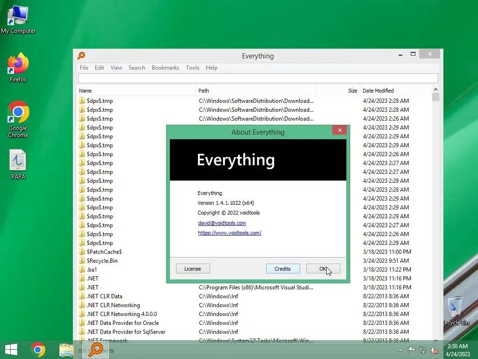The image size is (478, 359).
Task: Open the Help menu
Action: 211,68
